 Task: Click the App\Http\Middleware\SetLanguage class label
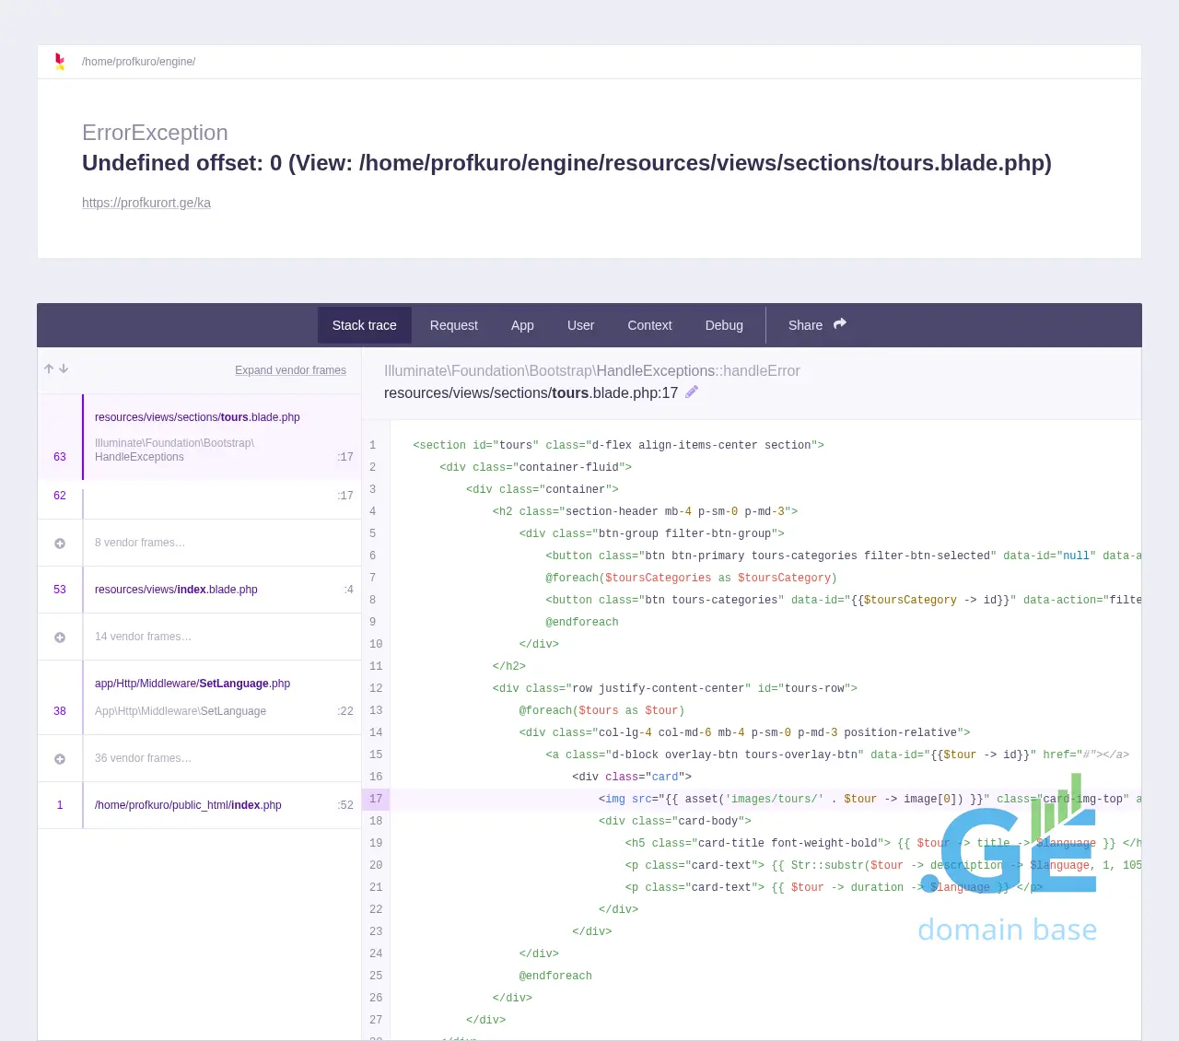(x=181, y=711)
